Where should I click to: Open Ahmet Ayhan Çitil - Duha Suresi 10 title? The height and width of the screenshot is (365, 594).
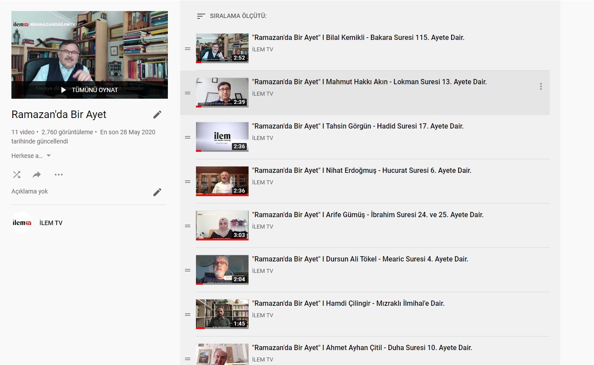point(362,348)
